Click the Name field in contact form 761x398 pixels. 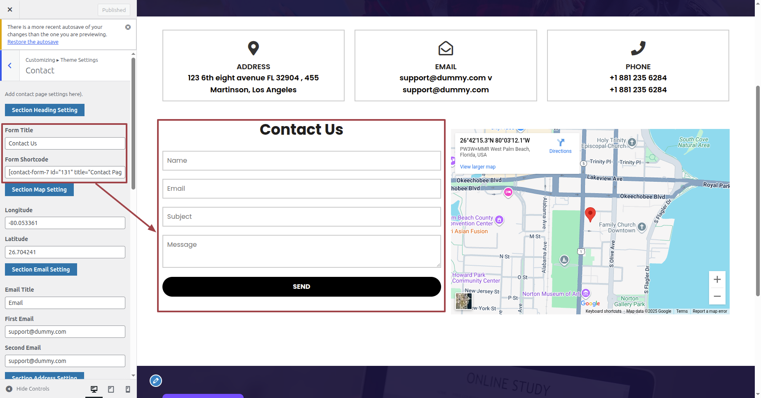click(x=301, y=161)
